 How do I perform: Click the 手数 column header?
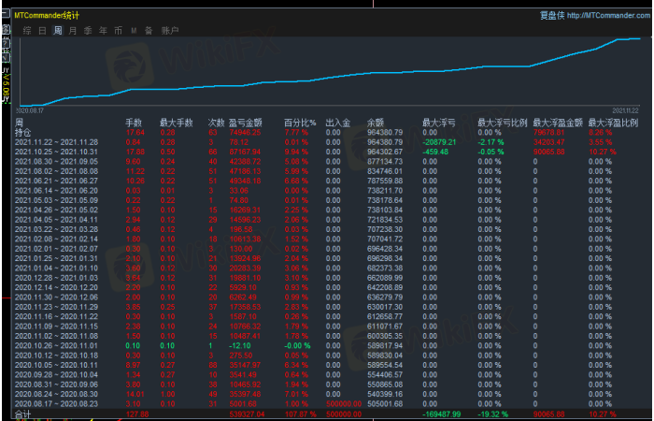(134, 123)
